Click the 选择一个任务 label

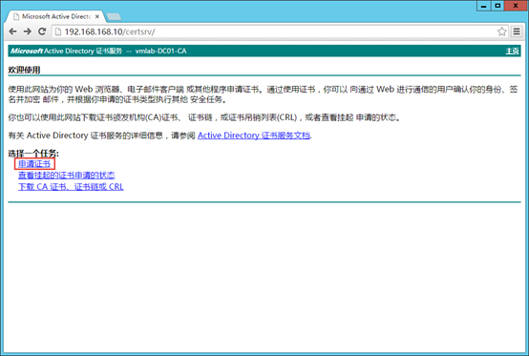click(33, 154)
